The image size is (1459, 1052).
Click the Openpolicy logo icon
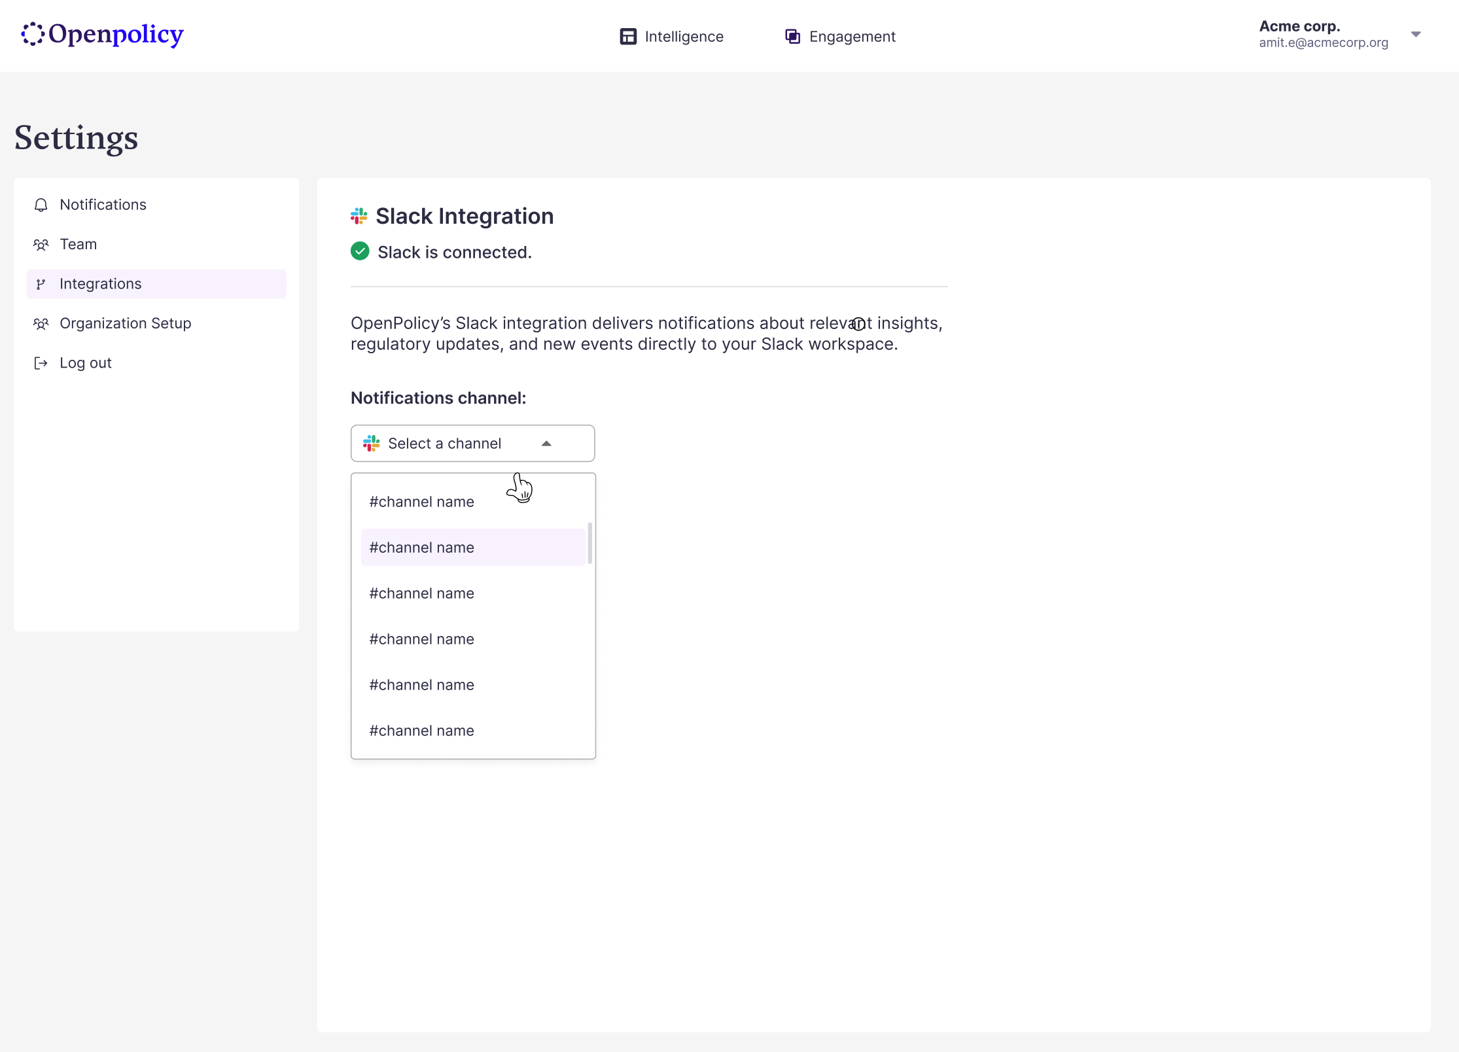pos(33,34)
